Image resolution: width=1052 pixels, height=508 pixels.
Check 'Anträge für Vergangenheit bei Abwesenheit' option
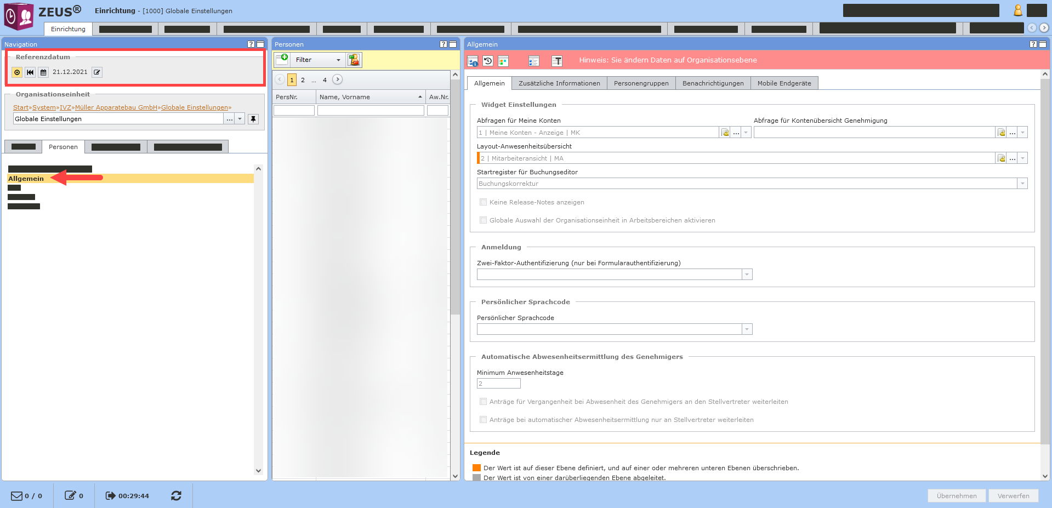coord(483,402)
